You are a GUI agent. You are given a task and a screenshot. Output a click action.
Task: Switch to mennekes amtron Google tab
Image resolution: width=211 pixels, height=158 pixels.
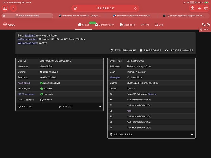(x=79, y=16)
